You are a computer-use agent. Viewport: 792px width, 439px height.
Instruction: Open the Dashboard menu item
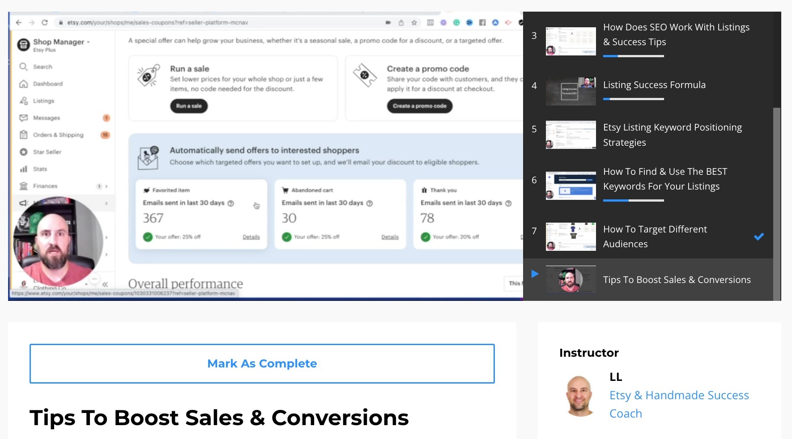tap(48, 84)
